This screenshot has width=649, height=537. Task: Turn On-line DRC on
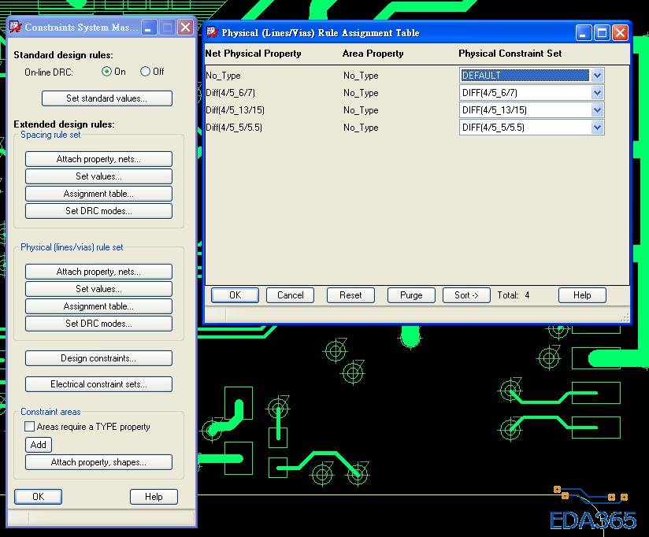pyautogui.click(x=107, y=72)
